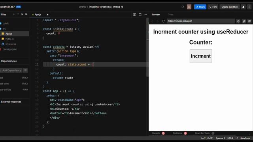253x142 pixels.
Task: Select react-dom dependency row
Action: click(14, 84)
